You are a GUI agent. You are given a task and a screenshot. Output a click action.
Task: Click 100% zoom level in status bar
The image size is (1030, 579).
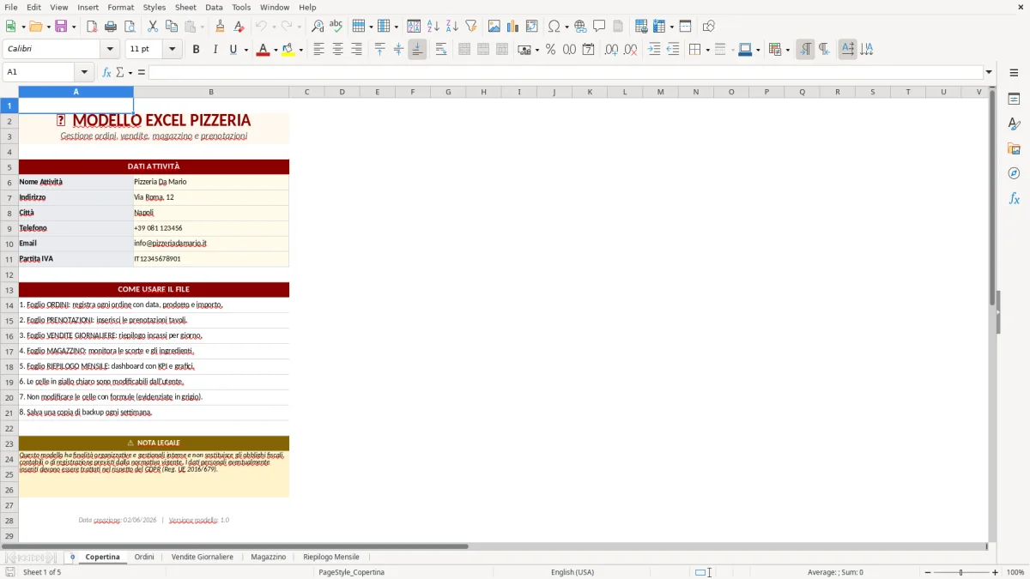pos(1015,572)
